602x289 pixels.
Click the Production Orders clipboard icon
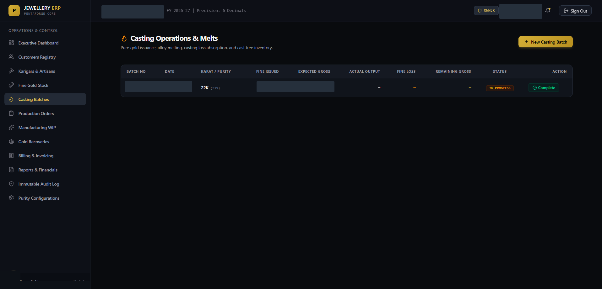11,113
